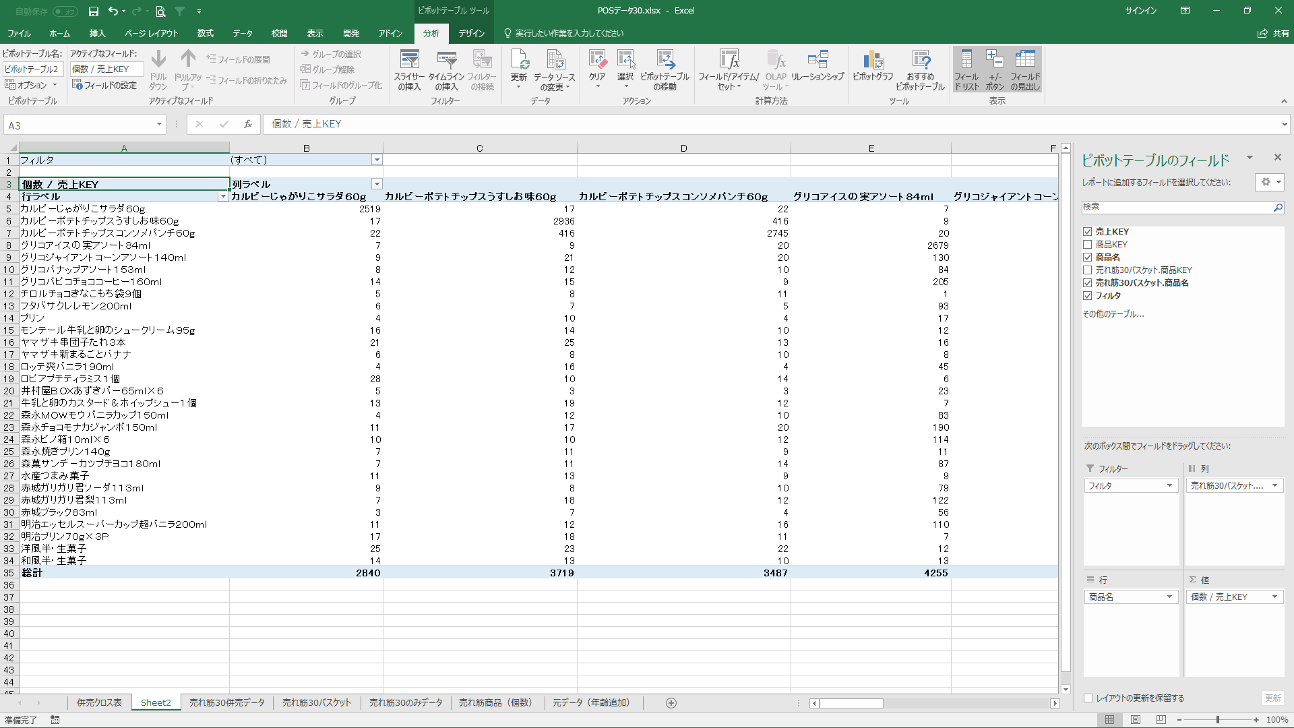
Task: Click the Drill Down arrow icon
Action: 158,59
